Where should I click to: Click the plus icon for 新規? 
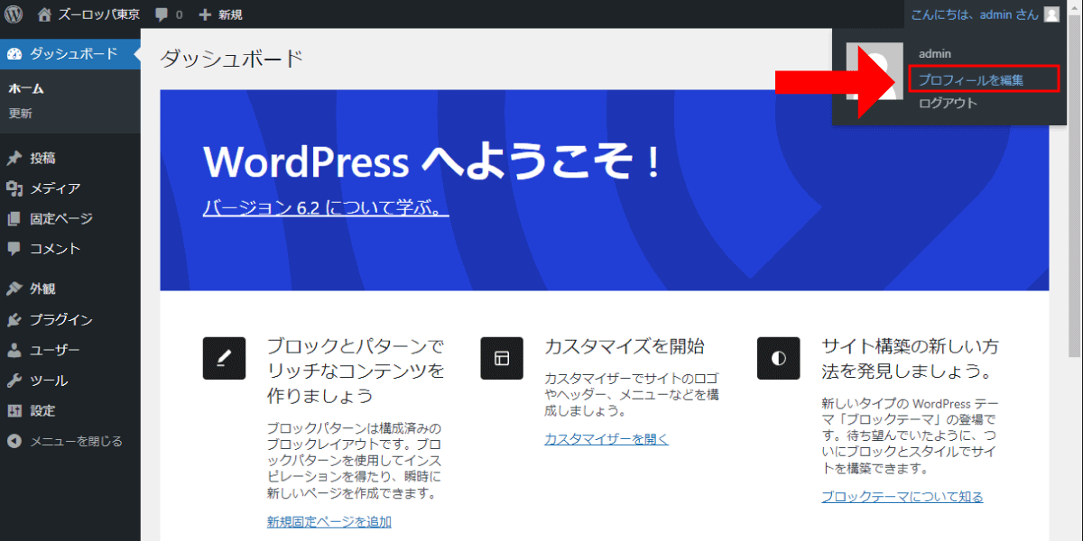[205, 14]
